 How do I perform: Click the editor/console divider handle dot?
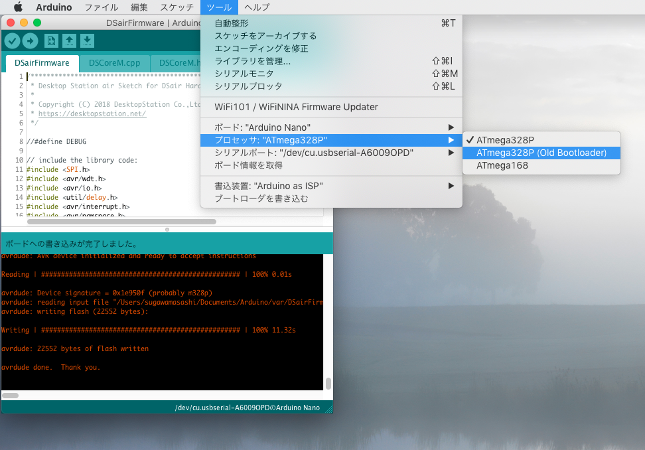pyautogui.click(x=167, y=230)
